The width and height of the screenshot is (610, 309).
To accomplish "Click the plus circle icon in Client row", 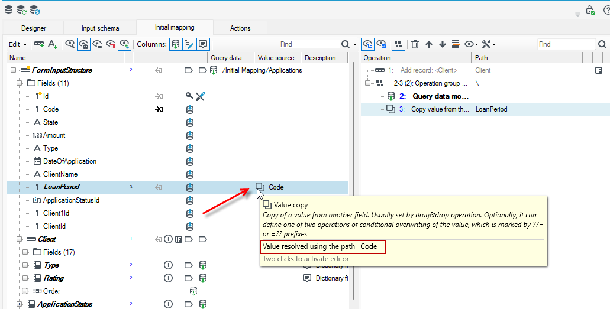I will pos(168,239).
